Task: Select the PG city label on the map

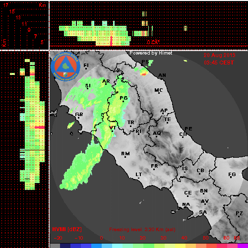Action: [124, 98]
